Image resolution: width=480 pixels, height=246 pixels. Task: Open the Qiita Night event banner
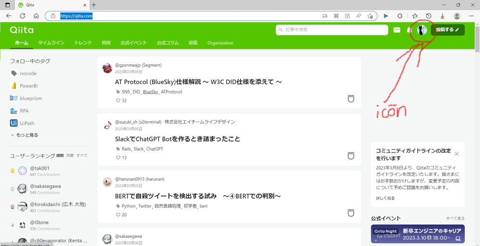[x=418, y=234]
